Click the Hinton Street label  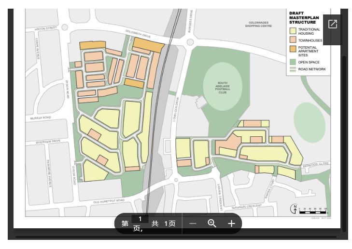click(x=45, y=29)
